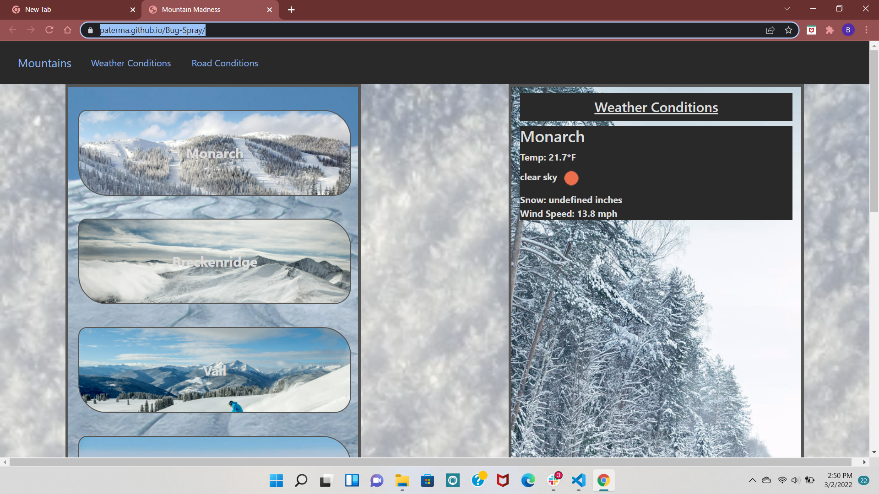
Task: Open the Wi-Fi network settings
Action: point(782,480)
